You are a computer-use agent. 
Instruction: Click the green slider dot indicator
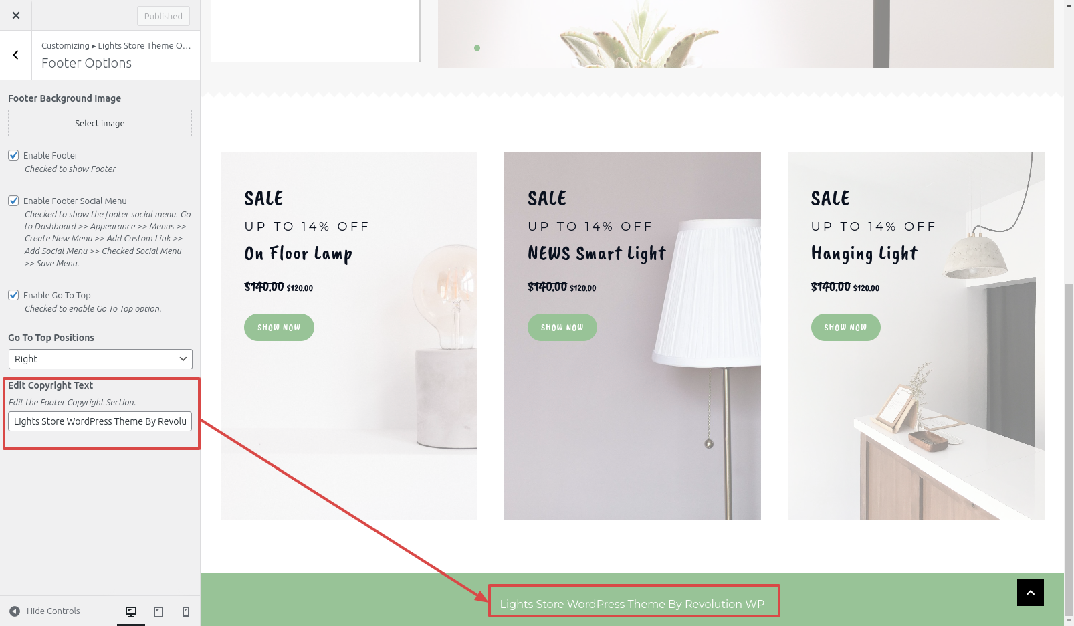(x=477, y=48)
